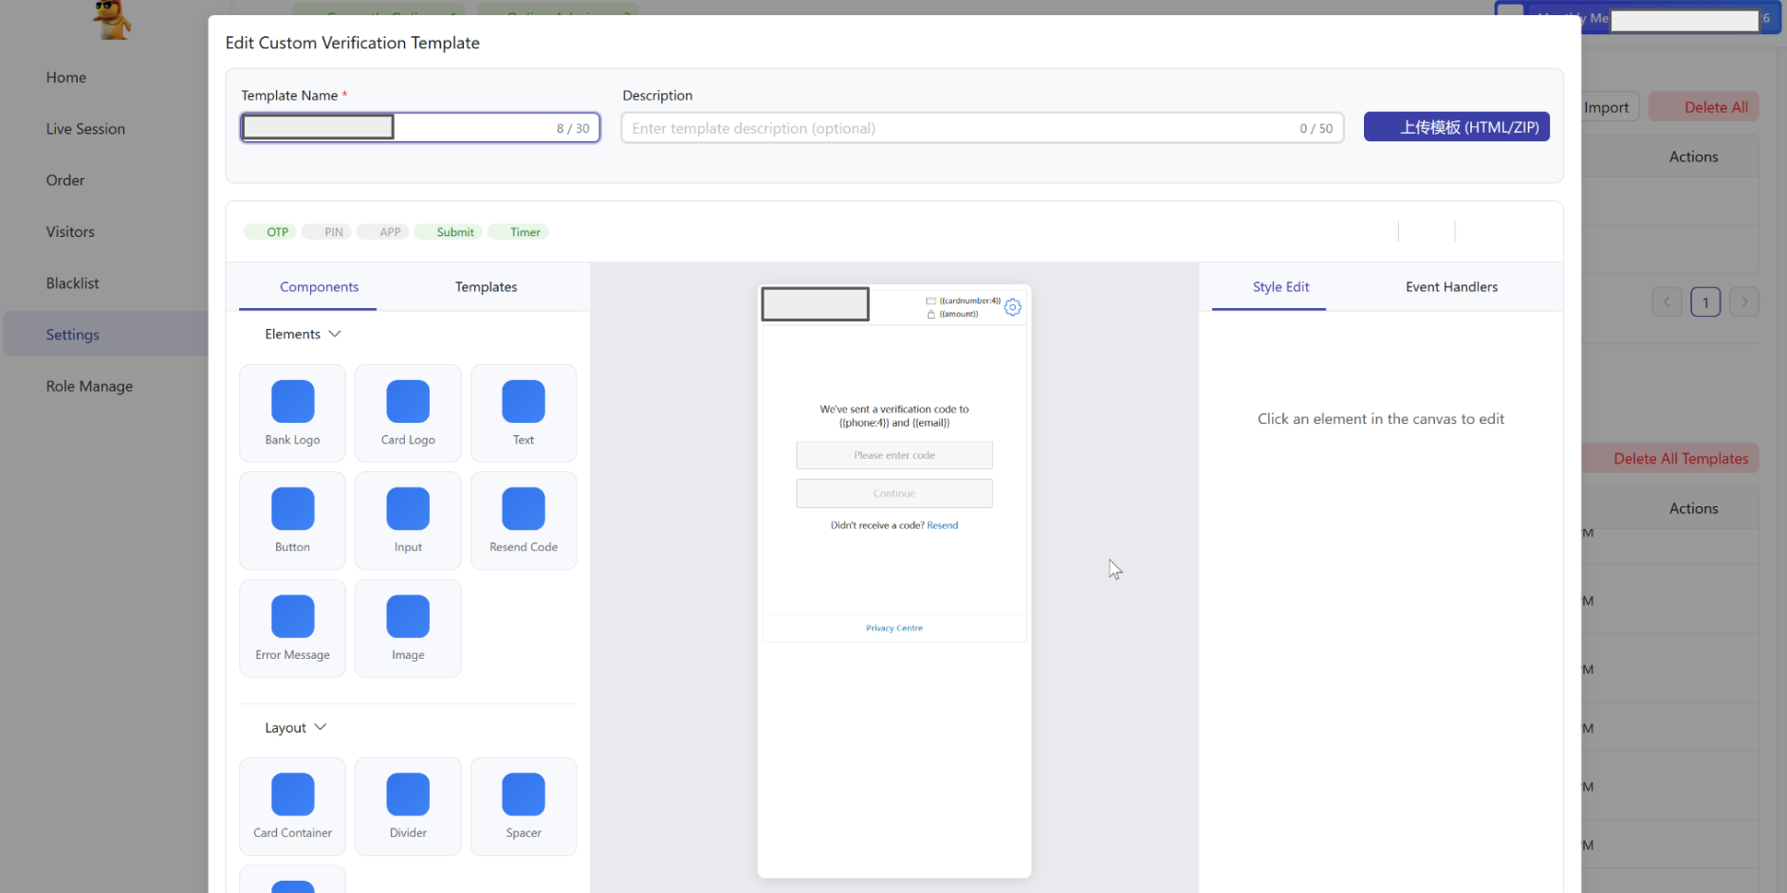Open the Event Handlers tab
This screenshot has height=893, width=1787.
[1451, 287]
